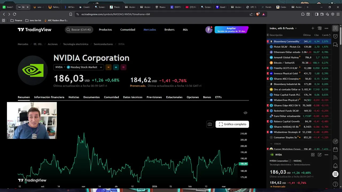
Task: Open the Mercados menu
Action: pos(150,30)
